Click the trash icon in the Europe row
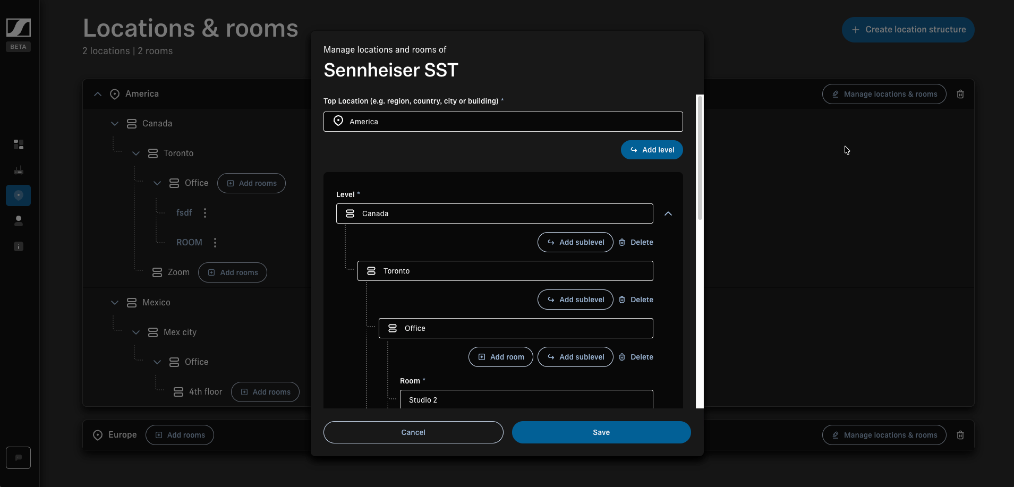Image resolution: width=1014 pixels, height=487 pixels. click(960, 435)
